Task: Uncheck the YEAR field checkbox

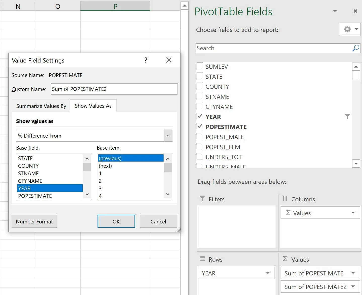Action: coord(200,116)
